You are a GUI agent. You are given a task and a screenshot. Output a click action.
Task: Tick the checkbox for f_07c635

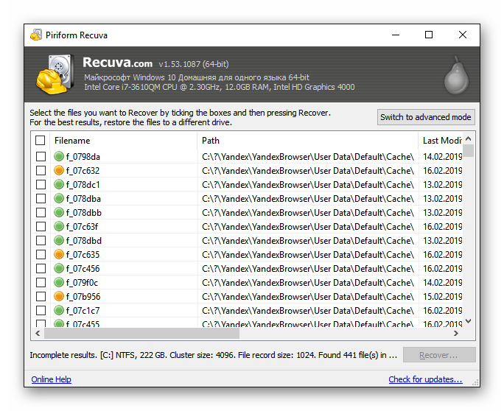pos(41,255)
